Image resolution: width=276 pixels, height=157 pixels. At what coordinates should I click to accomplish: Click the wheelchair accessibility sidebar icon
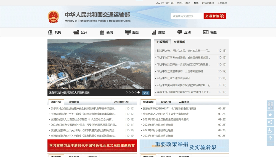click(x=270, y=130)
